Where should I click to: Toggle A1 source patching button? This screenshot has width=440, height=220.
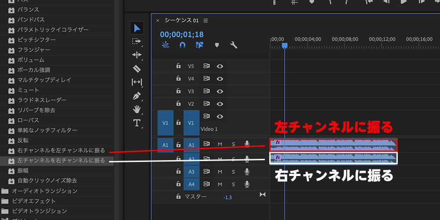coord(165,145)
